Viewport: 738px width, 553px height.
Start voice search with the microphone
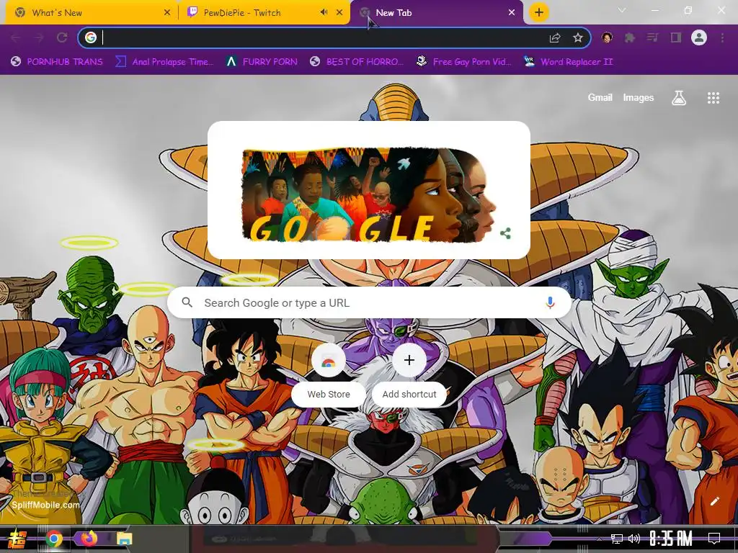click(x=550, y=303)
